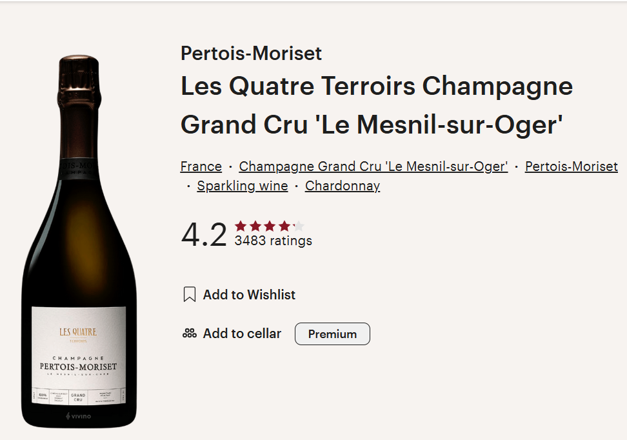Open the underlined Pertois-Moriset winery link
The height and width of the screenshot is (440, 627).
pyautogui.click(x=572, y=166)
